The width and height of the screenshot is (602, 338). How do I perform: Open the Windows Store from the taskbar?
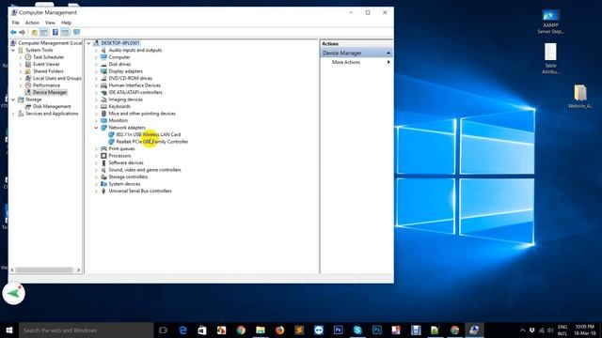(x=202, y=330)
